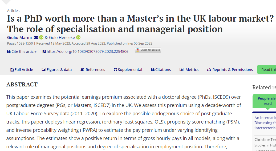
Task: Click the printer icon on Reprints & Permissions
Action: (209, 70)
